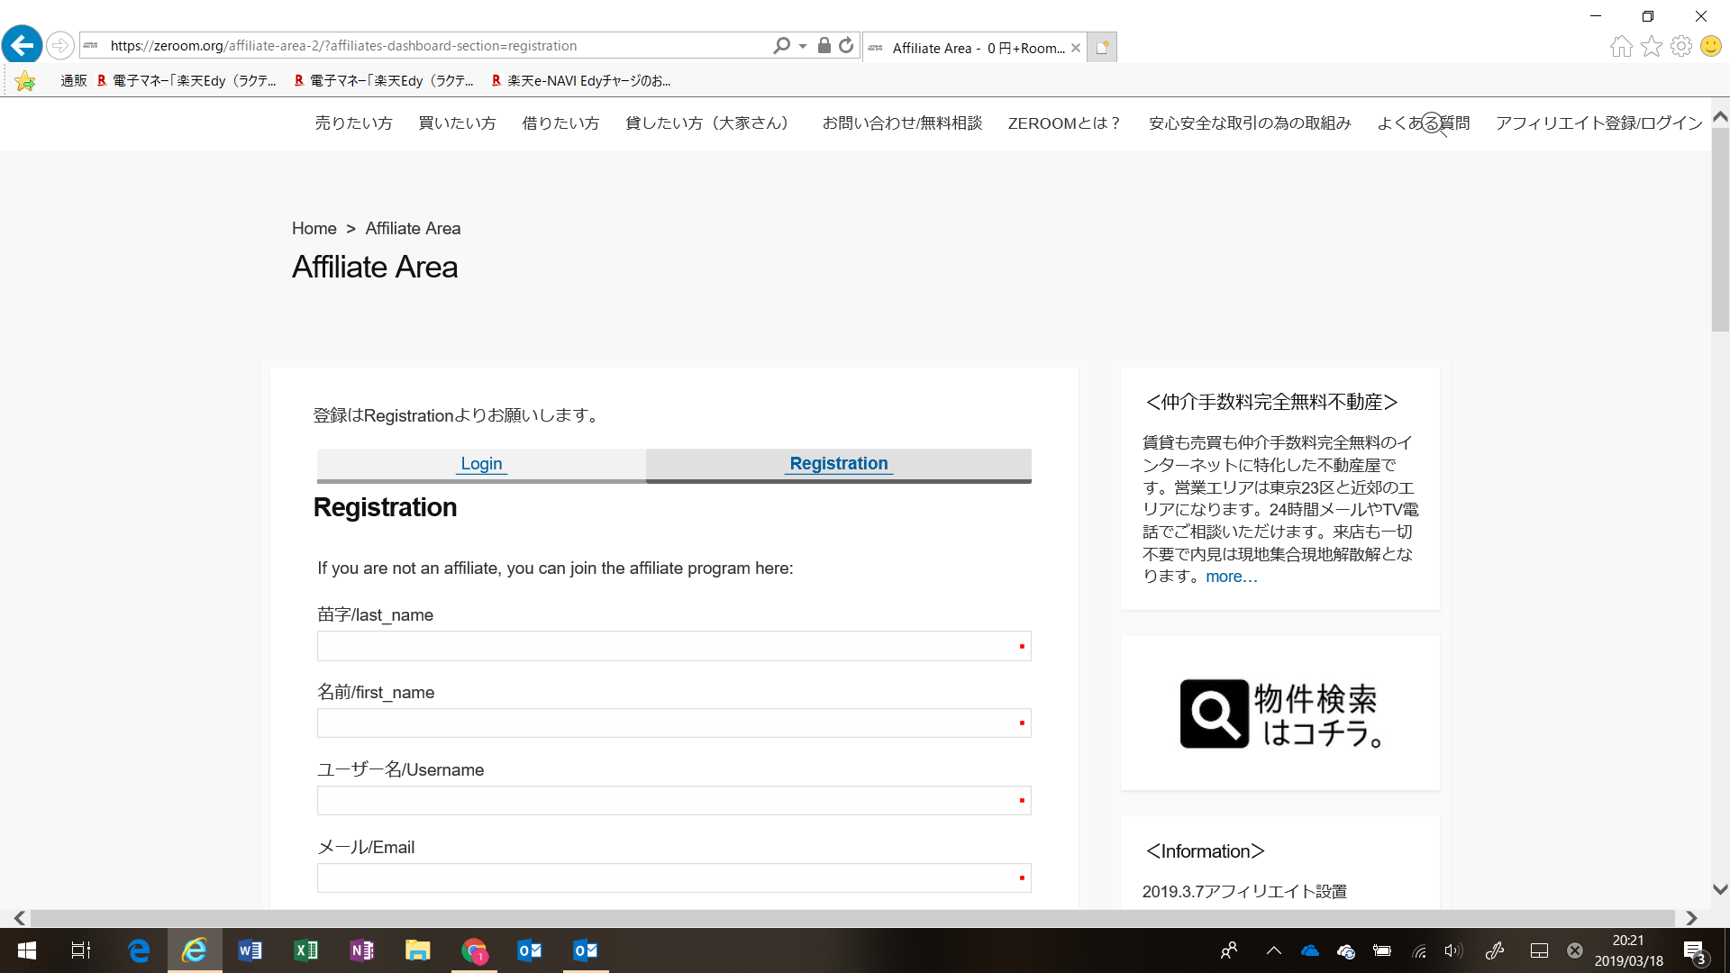
Task: Open Chrome from the taskbar
Action: pos(474,950)
